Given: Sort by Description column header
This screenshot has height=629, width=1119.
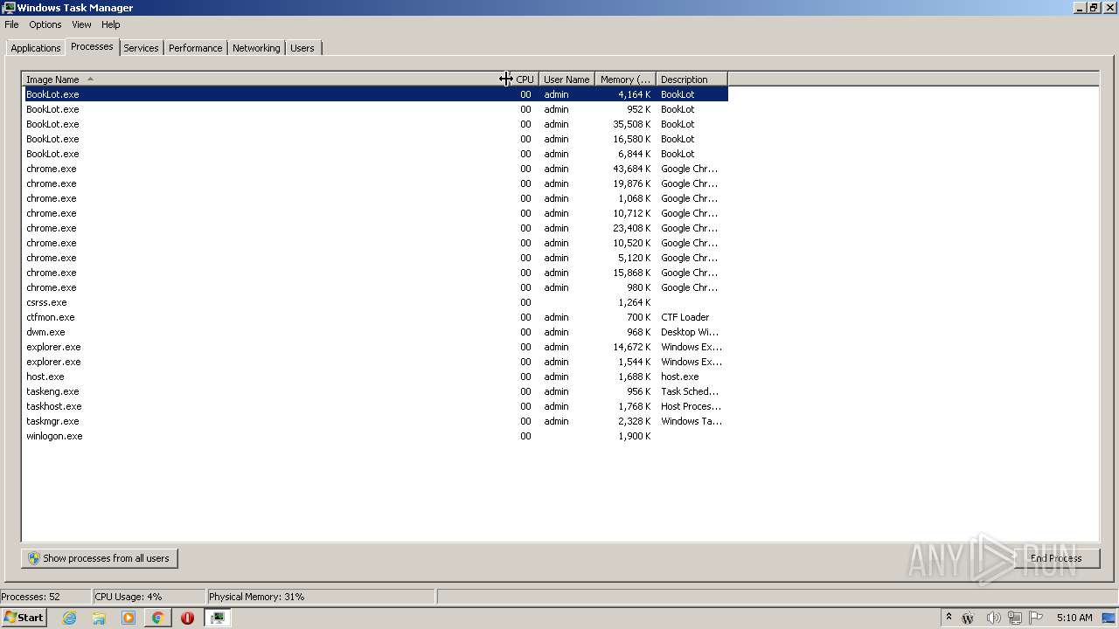Looking at the screenshot, I should click(692, 79).
